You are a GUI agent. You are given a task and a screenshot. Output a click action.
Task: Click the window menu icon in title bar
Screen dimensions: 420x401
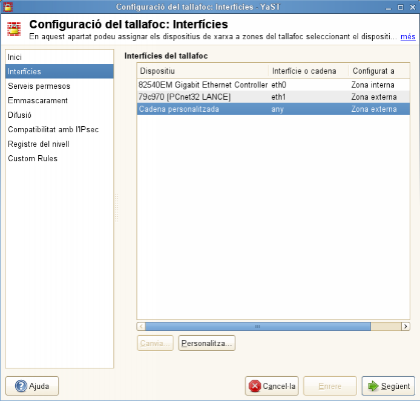(x=7, y=7)
